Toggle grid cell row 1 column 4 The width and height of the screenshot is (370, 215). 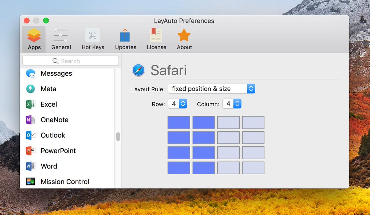pyautogui.click(x=253, y=122)
